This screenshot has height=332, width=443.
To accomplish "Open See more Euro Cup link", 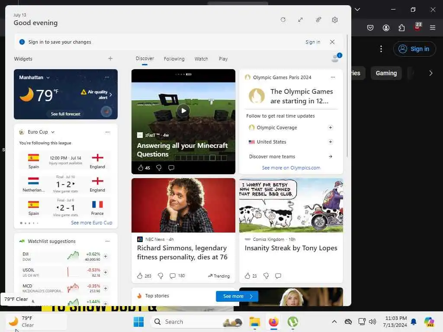I will point(92,223).
